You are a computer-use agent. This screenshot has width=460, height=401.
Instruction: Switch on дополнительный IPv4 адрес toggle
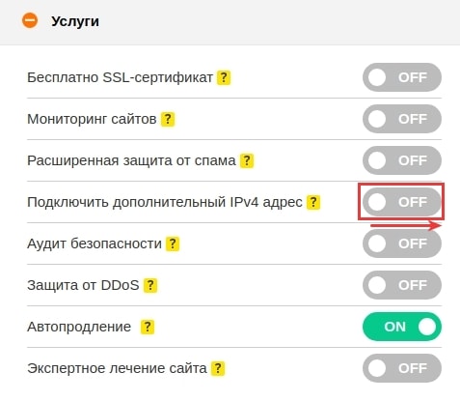[402, 202]
